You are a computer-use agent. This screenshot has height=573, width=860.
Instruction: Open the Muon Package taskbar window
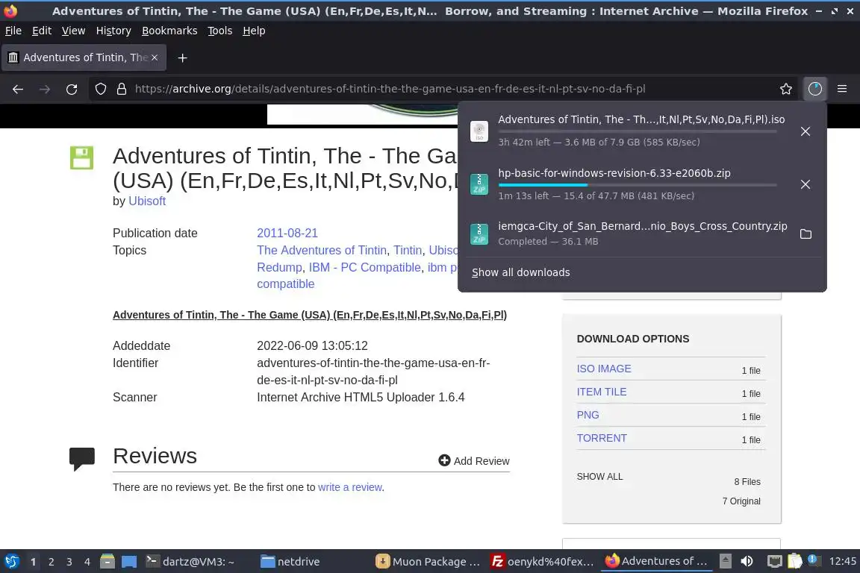point(428,562)
